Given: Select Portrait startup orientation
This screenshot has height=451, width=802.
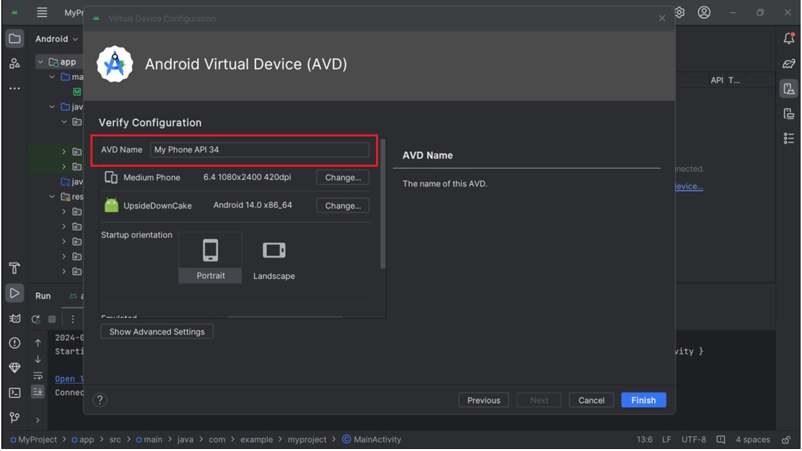Looking at the screenshot, I should click(x=210, y=258).
